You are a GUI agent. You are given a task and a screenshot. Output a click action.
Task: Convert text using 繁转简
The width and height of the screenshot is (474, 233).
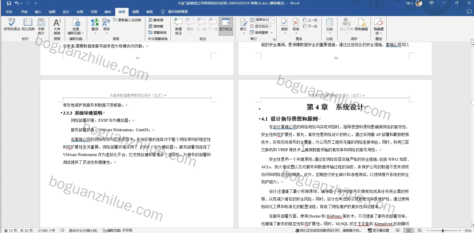click(x=156, y=20)
